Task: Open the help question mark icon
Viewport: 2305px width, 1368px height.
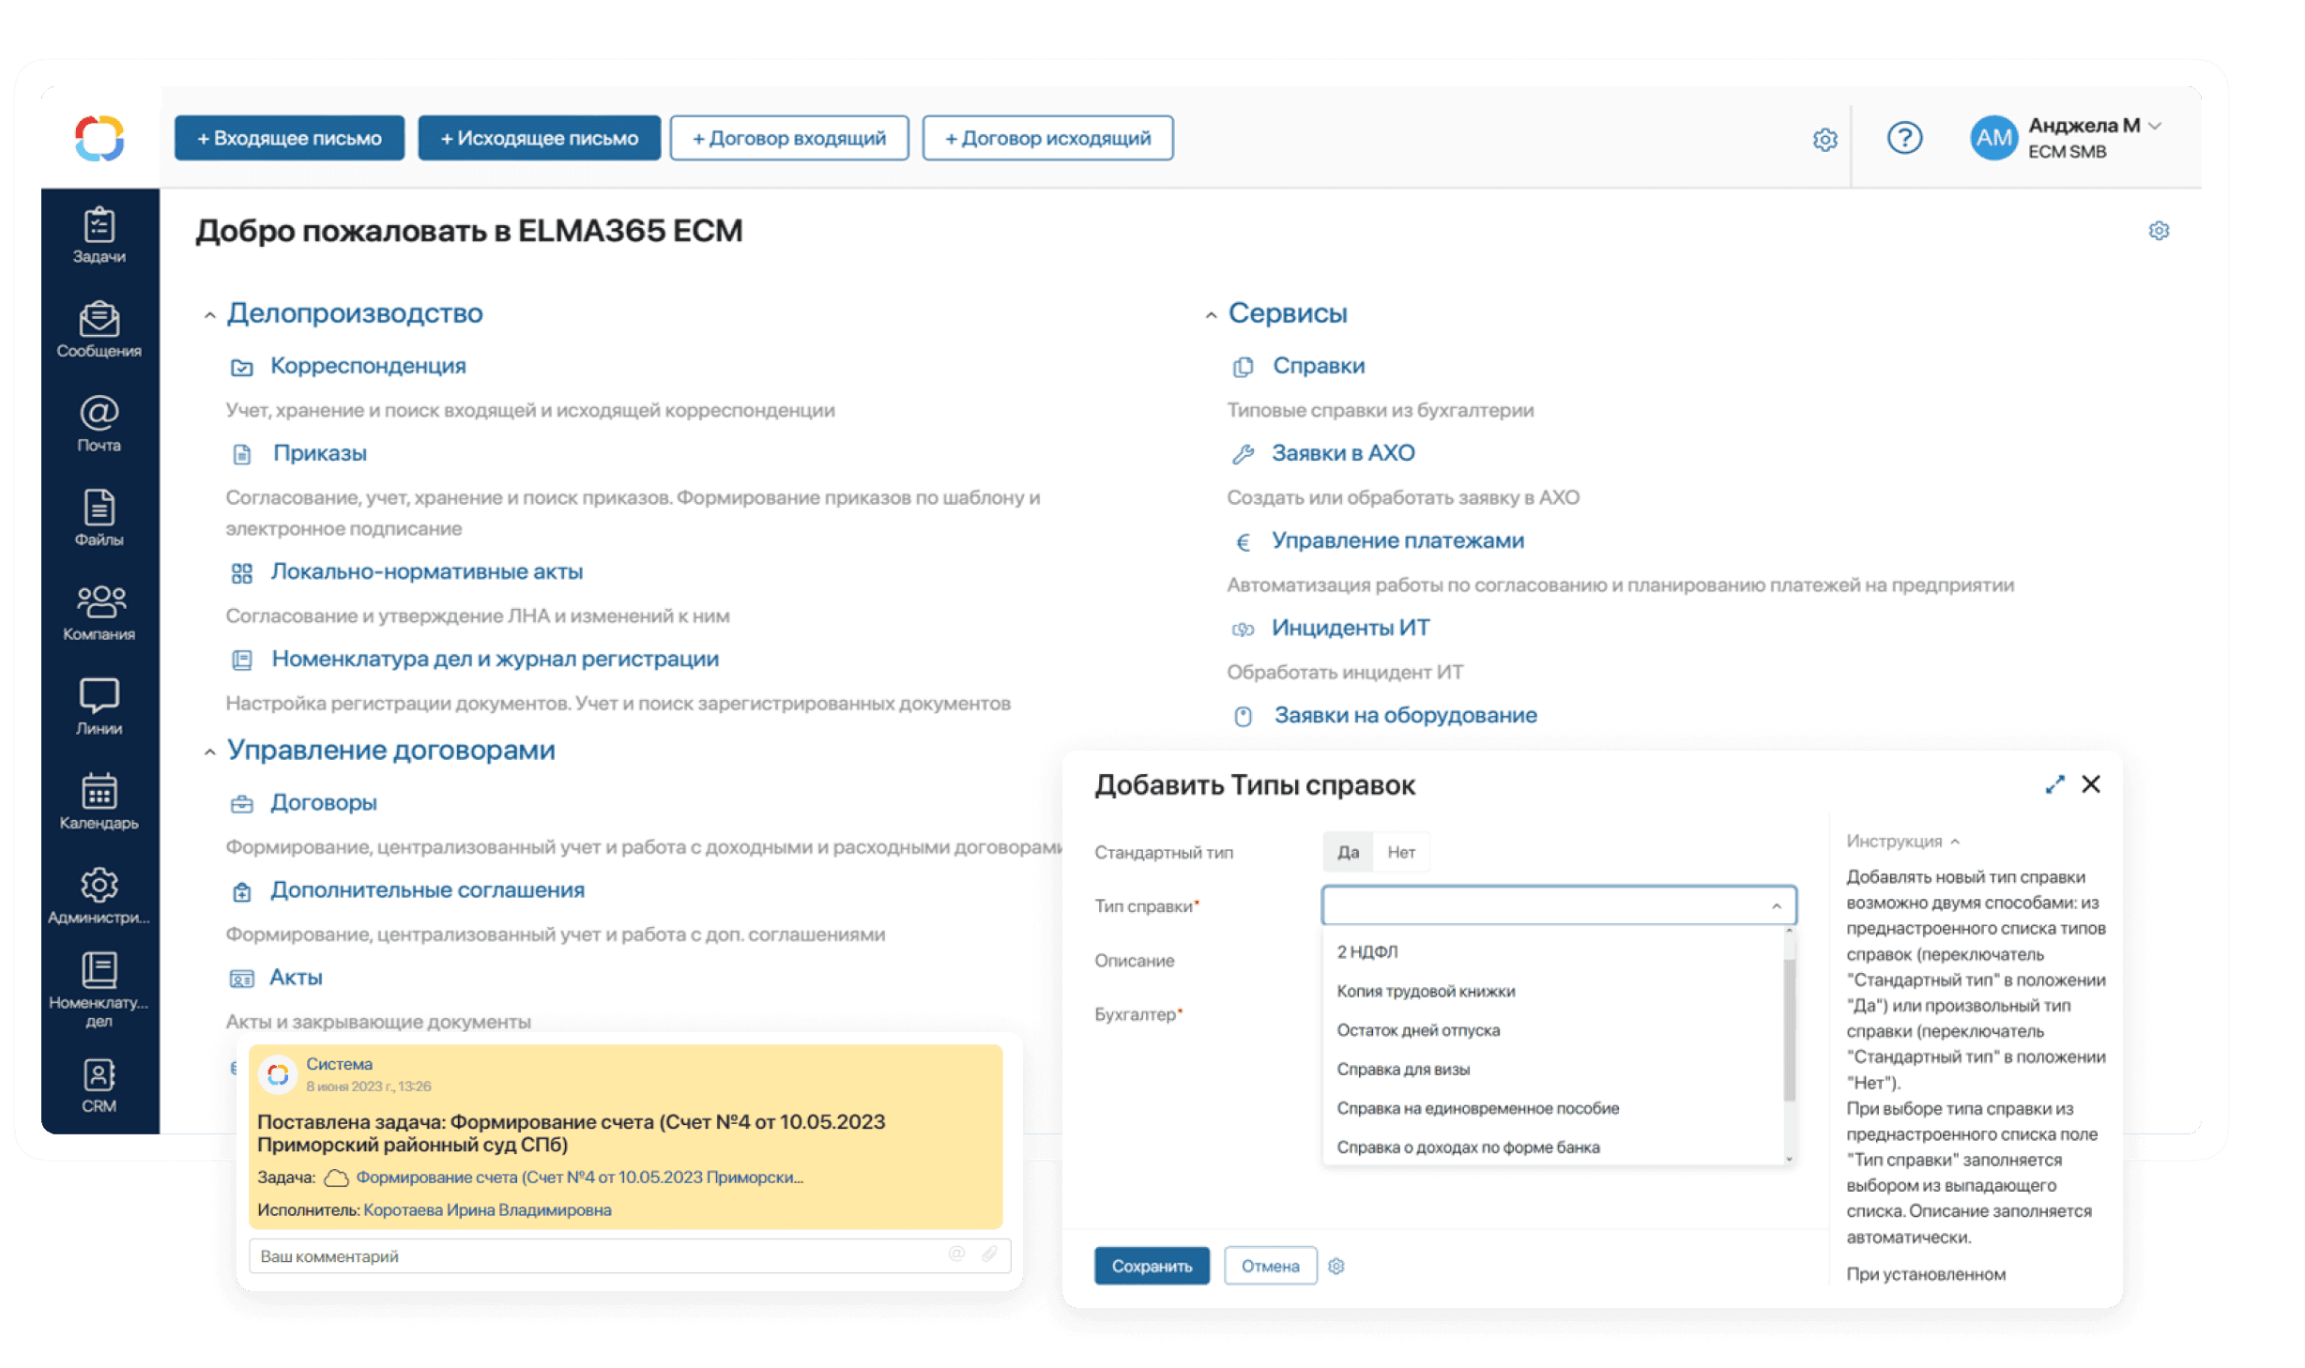Action: point(1904,138)
